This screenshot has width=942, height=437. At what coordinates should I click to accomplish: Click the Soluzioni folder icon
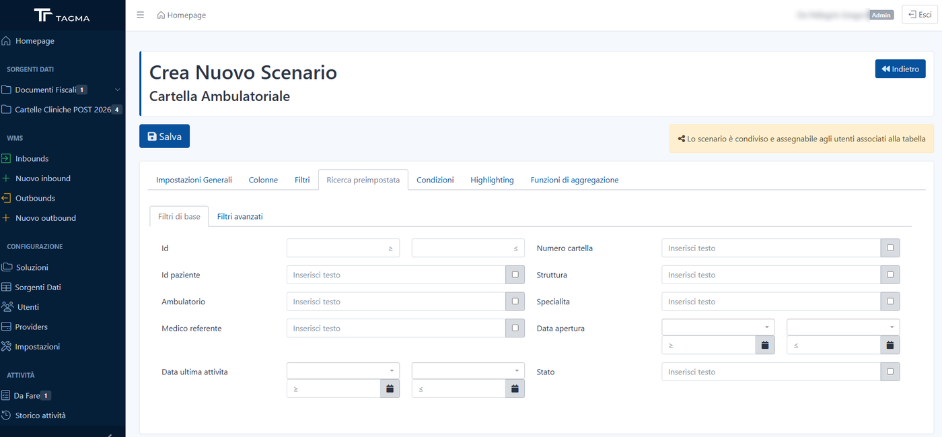[7, 267]
